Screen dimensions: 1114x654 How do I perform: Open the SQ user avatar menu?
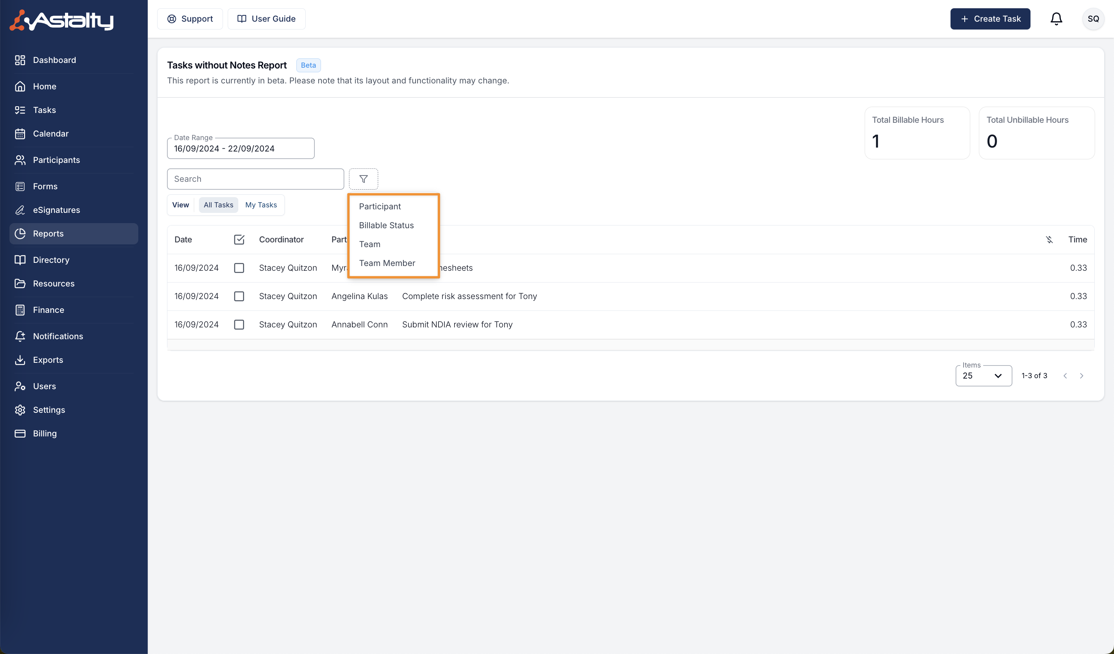[x=1093, y=18]
